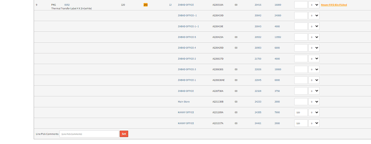Click the 16000 available quantity

tap(278, 5)
